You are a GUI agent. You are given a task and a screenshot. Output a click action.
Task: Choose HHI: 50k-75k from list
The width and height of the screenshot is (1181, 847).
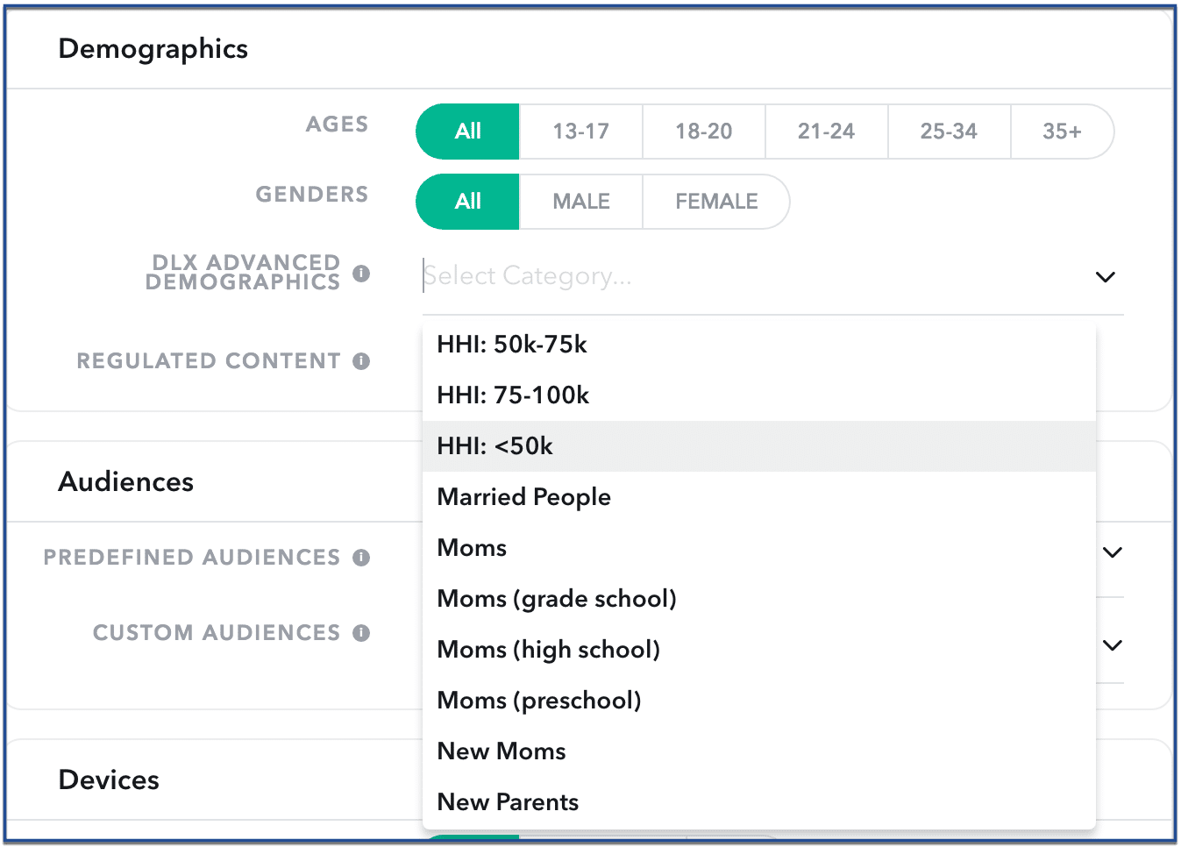pyautogui.click(x=759, y=345)
